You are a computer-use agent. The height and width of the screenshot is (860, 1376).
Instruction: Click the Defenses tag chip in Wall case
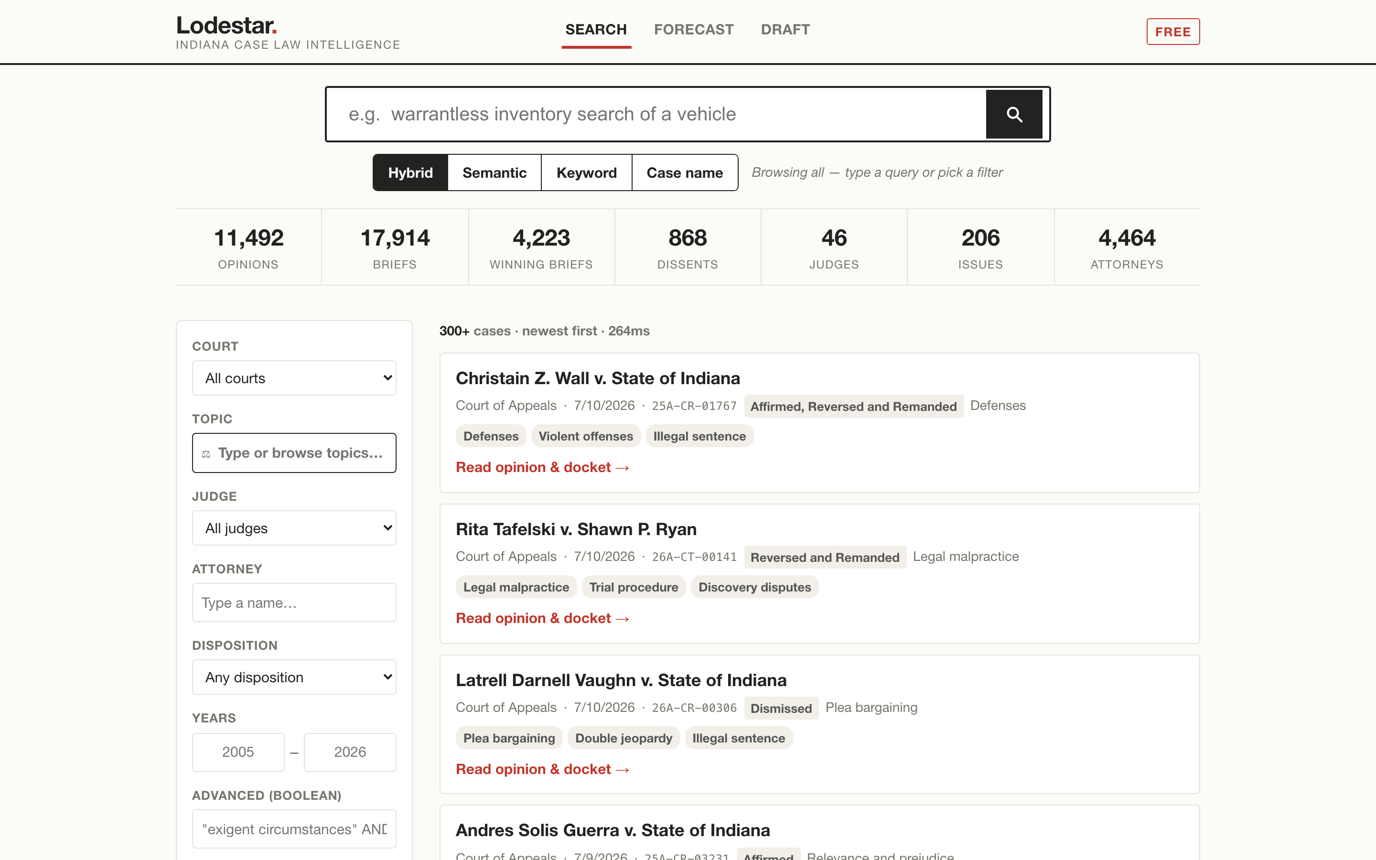(491, 436)
